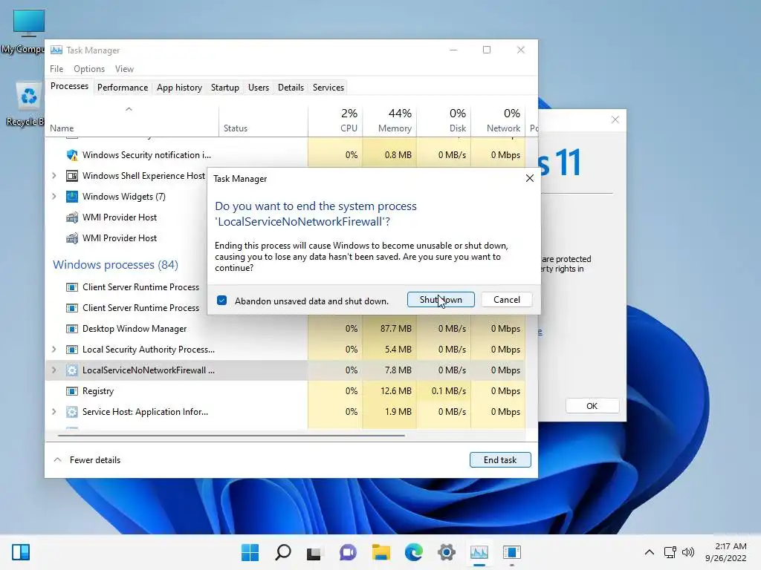Click the first WMI Provider Host icon

tap(72, 217)
